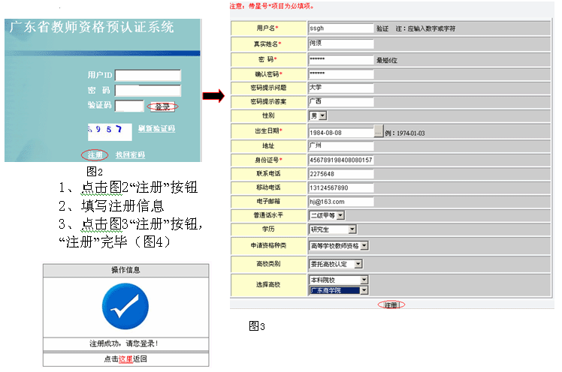Image resolution: width=562 pixels, height=372 pixels.
Task: Click the blue checkmark success icon
Action: 125,306
